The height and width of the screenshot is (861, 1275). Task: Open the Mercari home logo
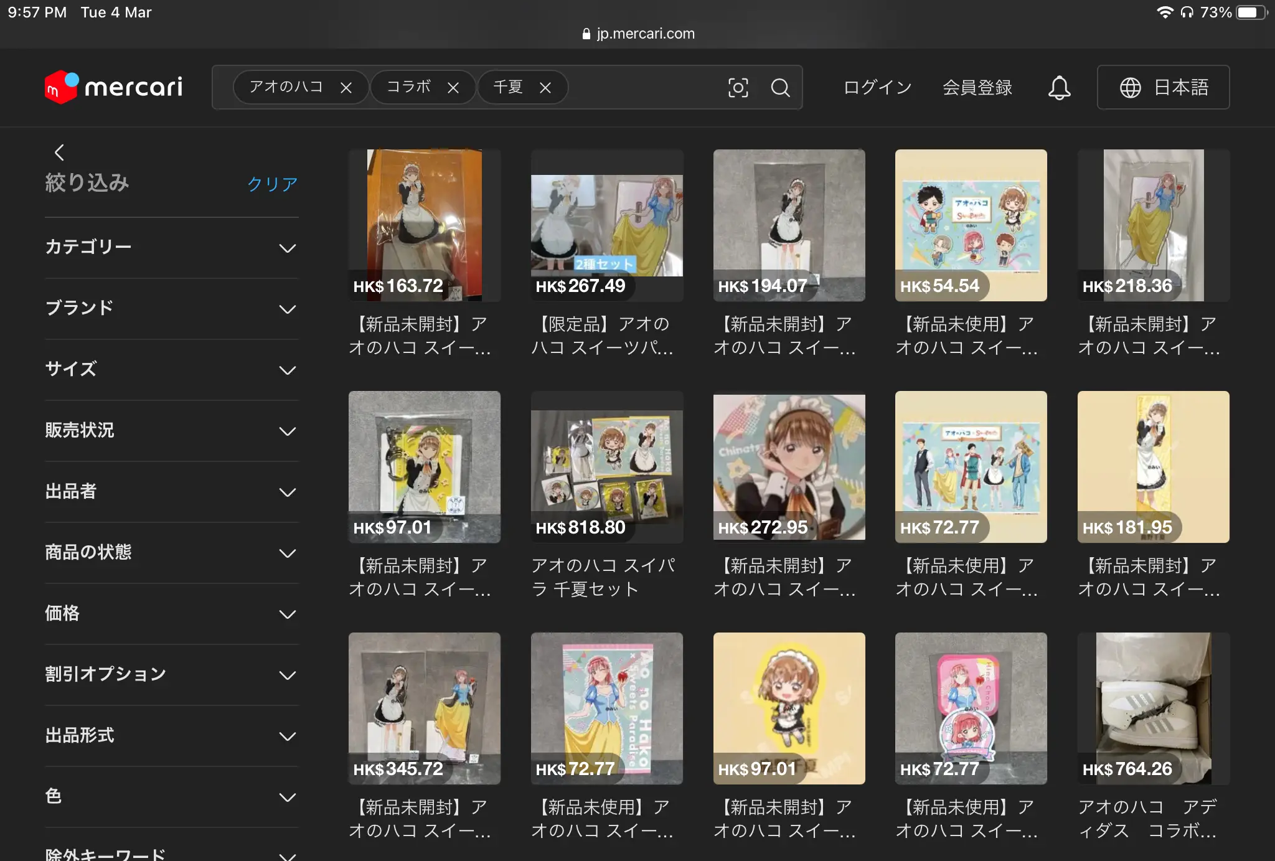(x=114, y=87)
